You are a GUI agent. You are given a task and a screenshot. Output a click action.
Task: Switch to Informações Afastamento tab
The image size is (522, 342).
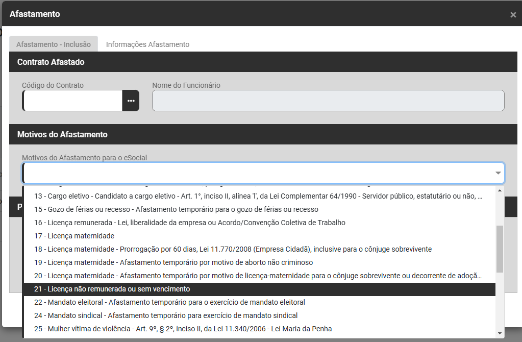pyautogui.click(x=147, y=44)
